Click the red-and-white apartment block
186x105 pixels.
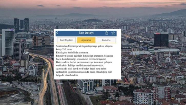tap(161, 91)
